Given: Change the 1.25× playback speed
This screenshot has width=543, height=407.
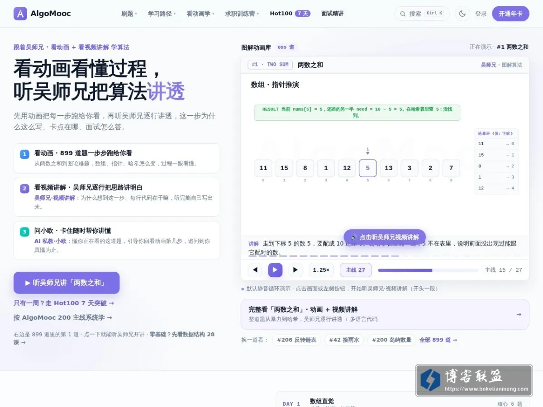Looking at the screenshot, I should click(x=321, y=270).
